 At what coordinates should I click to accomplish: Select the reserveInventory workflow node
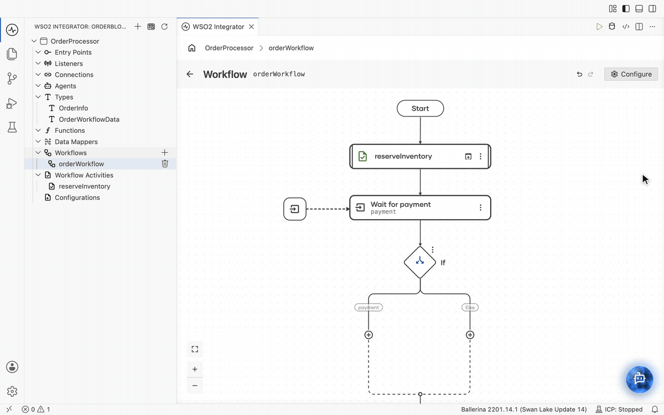click(420, 157)
